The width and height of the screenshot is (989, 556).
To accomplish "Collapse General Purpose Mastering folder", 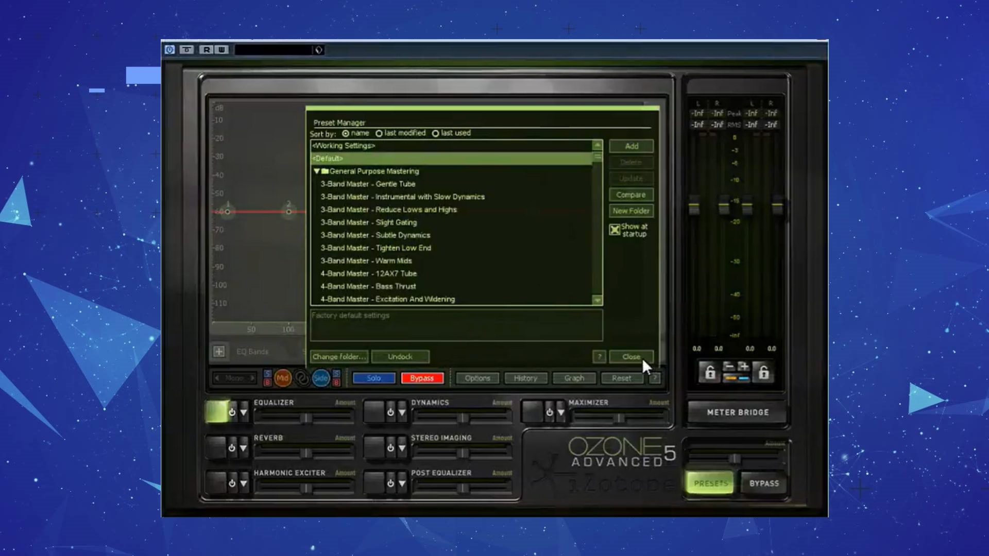I will (316, 171).
